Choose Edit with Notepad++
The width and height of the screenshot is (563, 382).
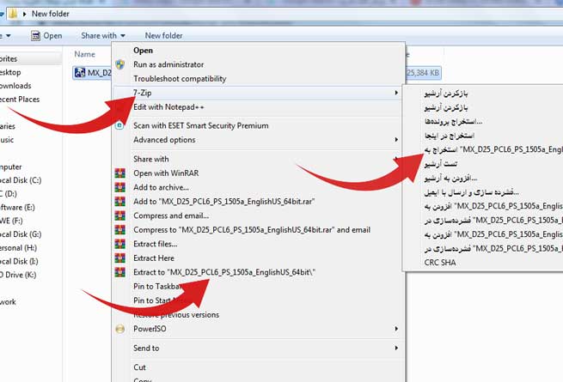tap(168, 107)
